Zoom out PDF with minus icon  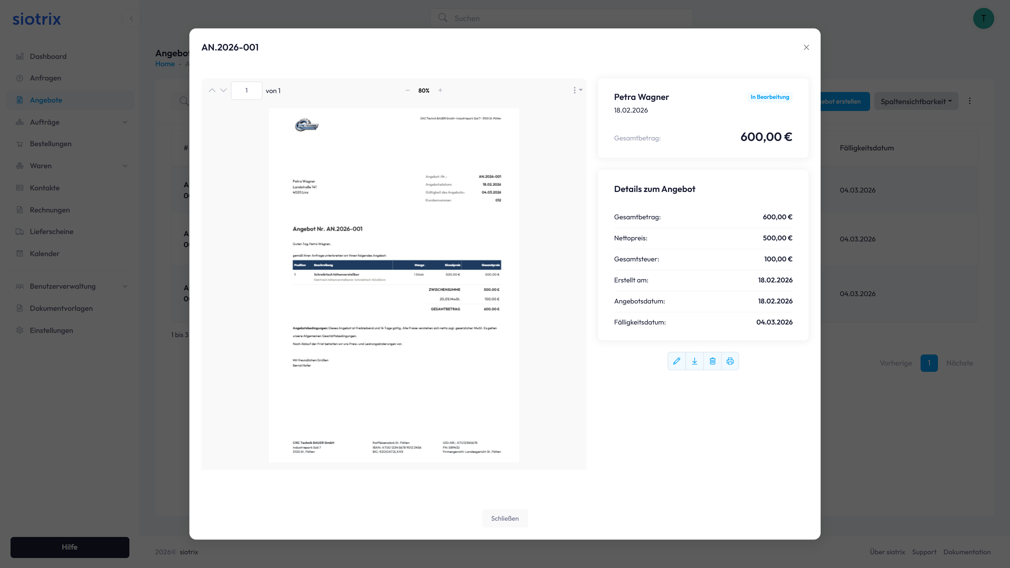(407, 90)
